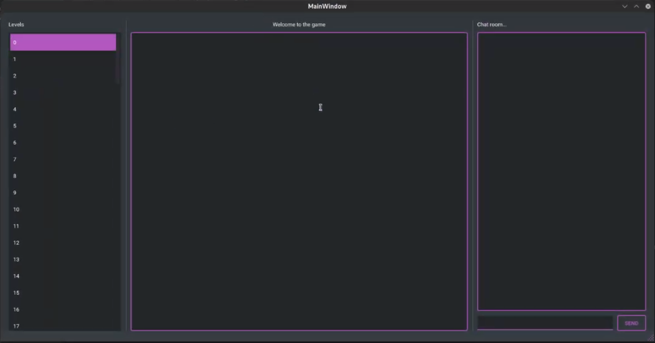Choose level 7 from the list
655x343 pixels.
(x=63, y=159)
